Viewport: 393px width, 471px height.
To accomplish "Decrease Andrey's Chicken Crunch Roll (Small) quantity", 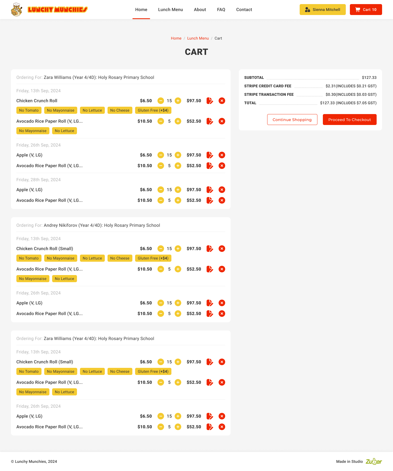I will (161, 249).
